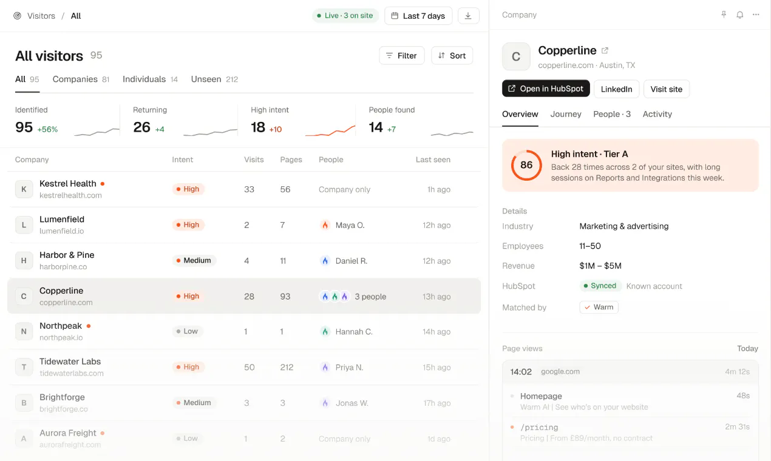Open the three-dot more options menu
Viewport: 771px width, 461px height.
coord(756,15)
